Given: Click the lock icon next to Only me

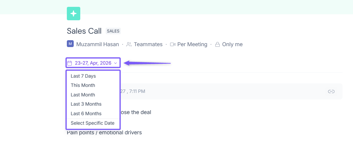Looking at the screenshot, I should pos(218,44).
